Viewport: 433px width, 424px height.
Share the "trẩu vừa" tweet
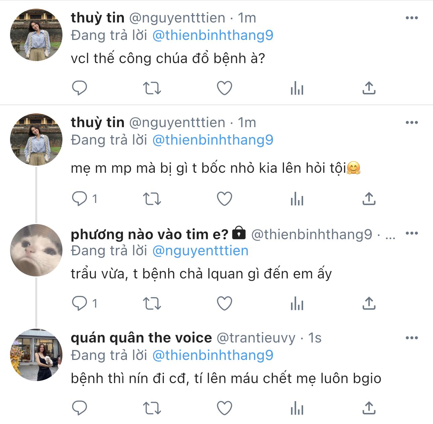pyautogui.click(x=369, y=304)
